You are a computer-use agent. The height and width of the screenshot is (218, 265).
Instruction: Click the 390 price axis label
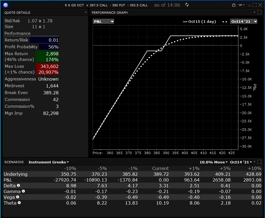[166, 153]
